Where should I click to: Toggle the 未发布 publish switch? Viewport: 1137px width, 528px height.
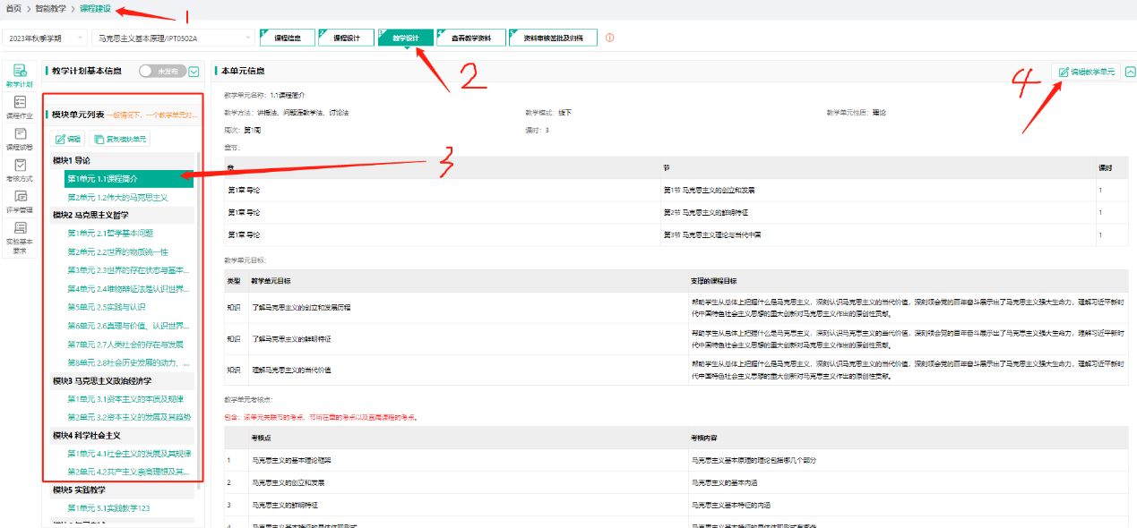coord(162,71)
